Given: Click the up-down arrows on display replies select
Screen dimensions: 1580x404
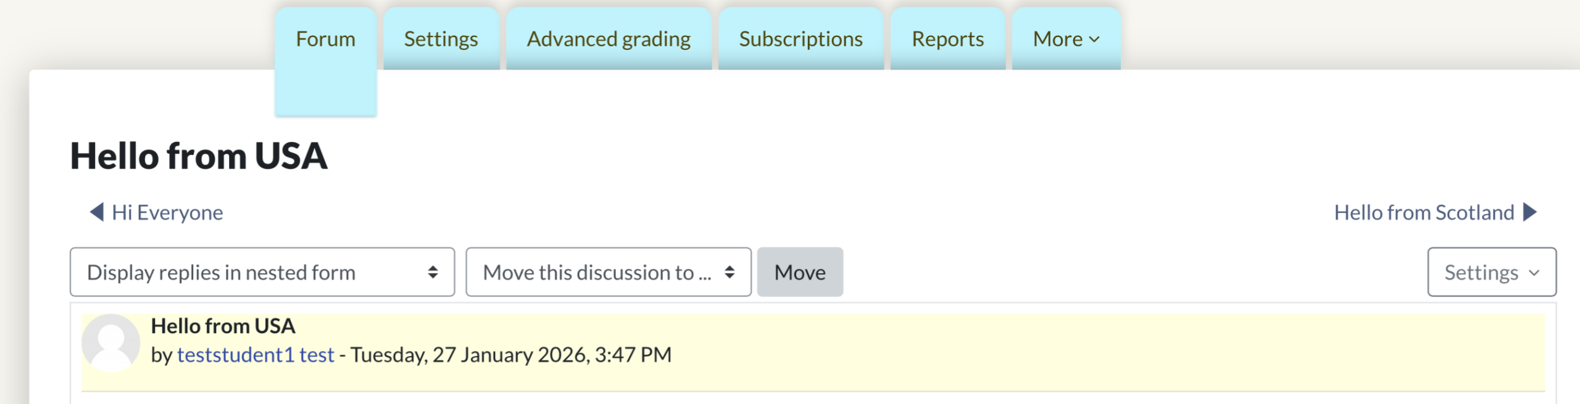Looking at the screenshot, I should [433, 272].
